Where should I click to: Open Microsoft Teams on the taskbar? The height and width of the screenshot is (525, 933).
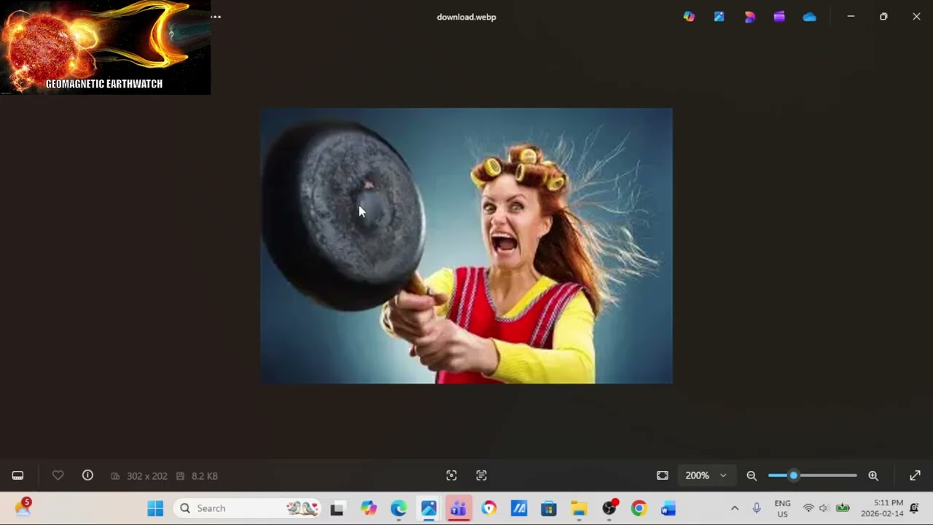pos(458,508)
